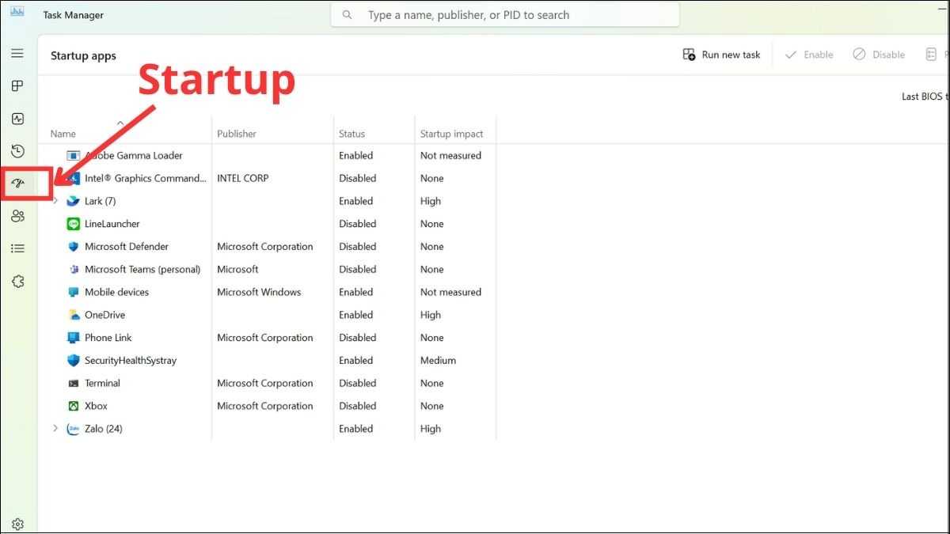Click OneDrive's High startup impact
Viewport: 950px width, 534px height.
[x=431, y=315]
